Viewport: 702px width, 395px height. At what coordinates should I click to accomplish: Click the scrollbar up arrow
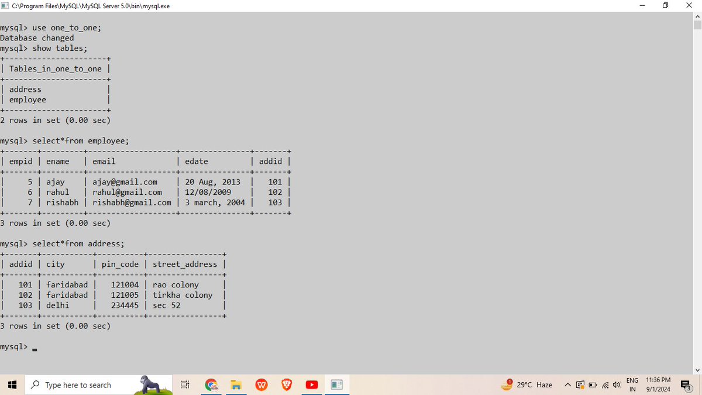(x=697, y=16)
